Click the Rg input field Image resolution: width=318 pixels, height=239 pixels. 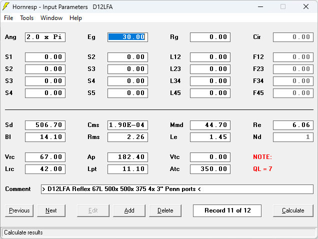210,37
